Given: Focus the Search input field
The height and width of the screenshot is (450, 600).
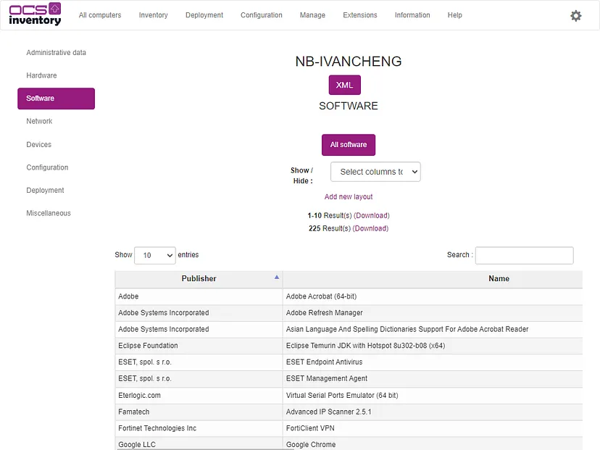Looking at the screenshot, I should pos(524,255).
